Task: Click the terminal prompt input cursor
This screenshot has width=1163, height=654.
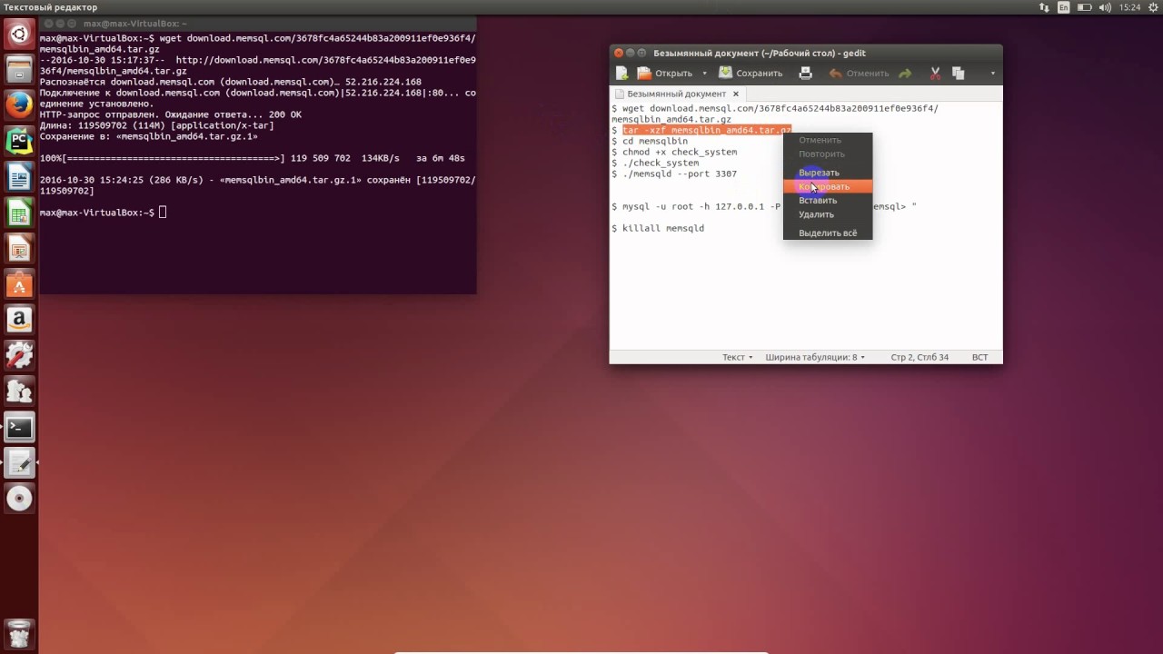Action: click(163, 213)
